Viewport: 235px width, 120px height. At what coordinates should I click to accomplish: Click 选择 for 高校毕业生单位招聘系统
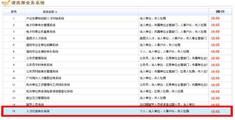(215, 45)
